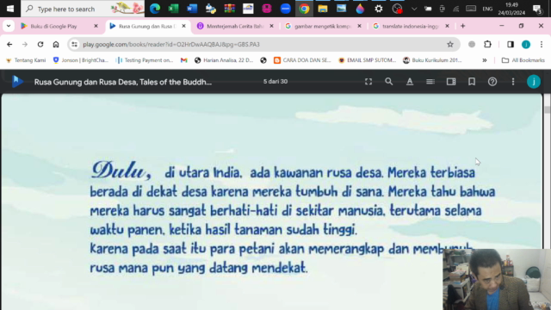
Task: Open Settings gear in the taskbar
Action: tap(379, 9)
